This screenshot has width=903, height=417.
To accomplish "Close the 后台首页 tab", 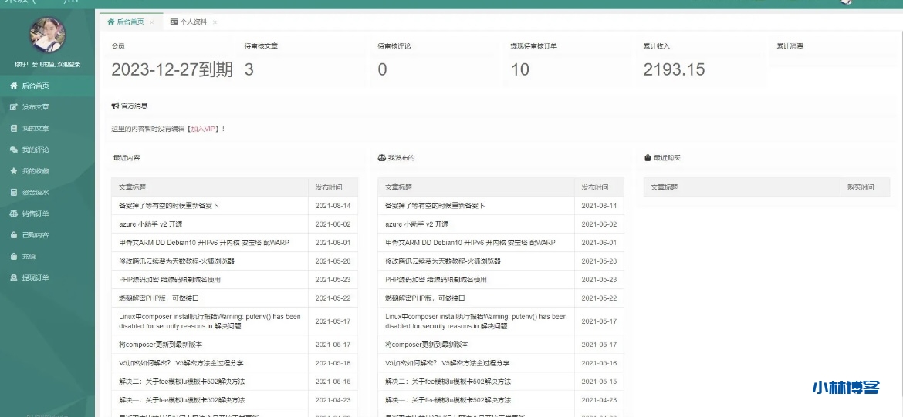I will [x=152, y=22].
